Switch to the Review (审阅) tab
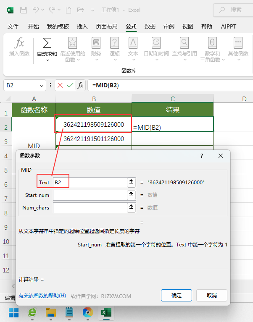Image resolution: width=253 pixels, height=322 pixels. pos(169,26)
